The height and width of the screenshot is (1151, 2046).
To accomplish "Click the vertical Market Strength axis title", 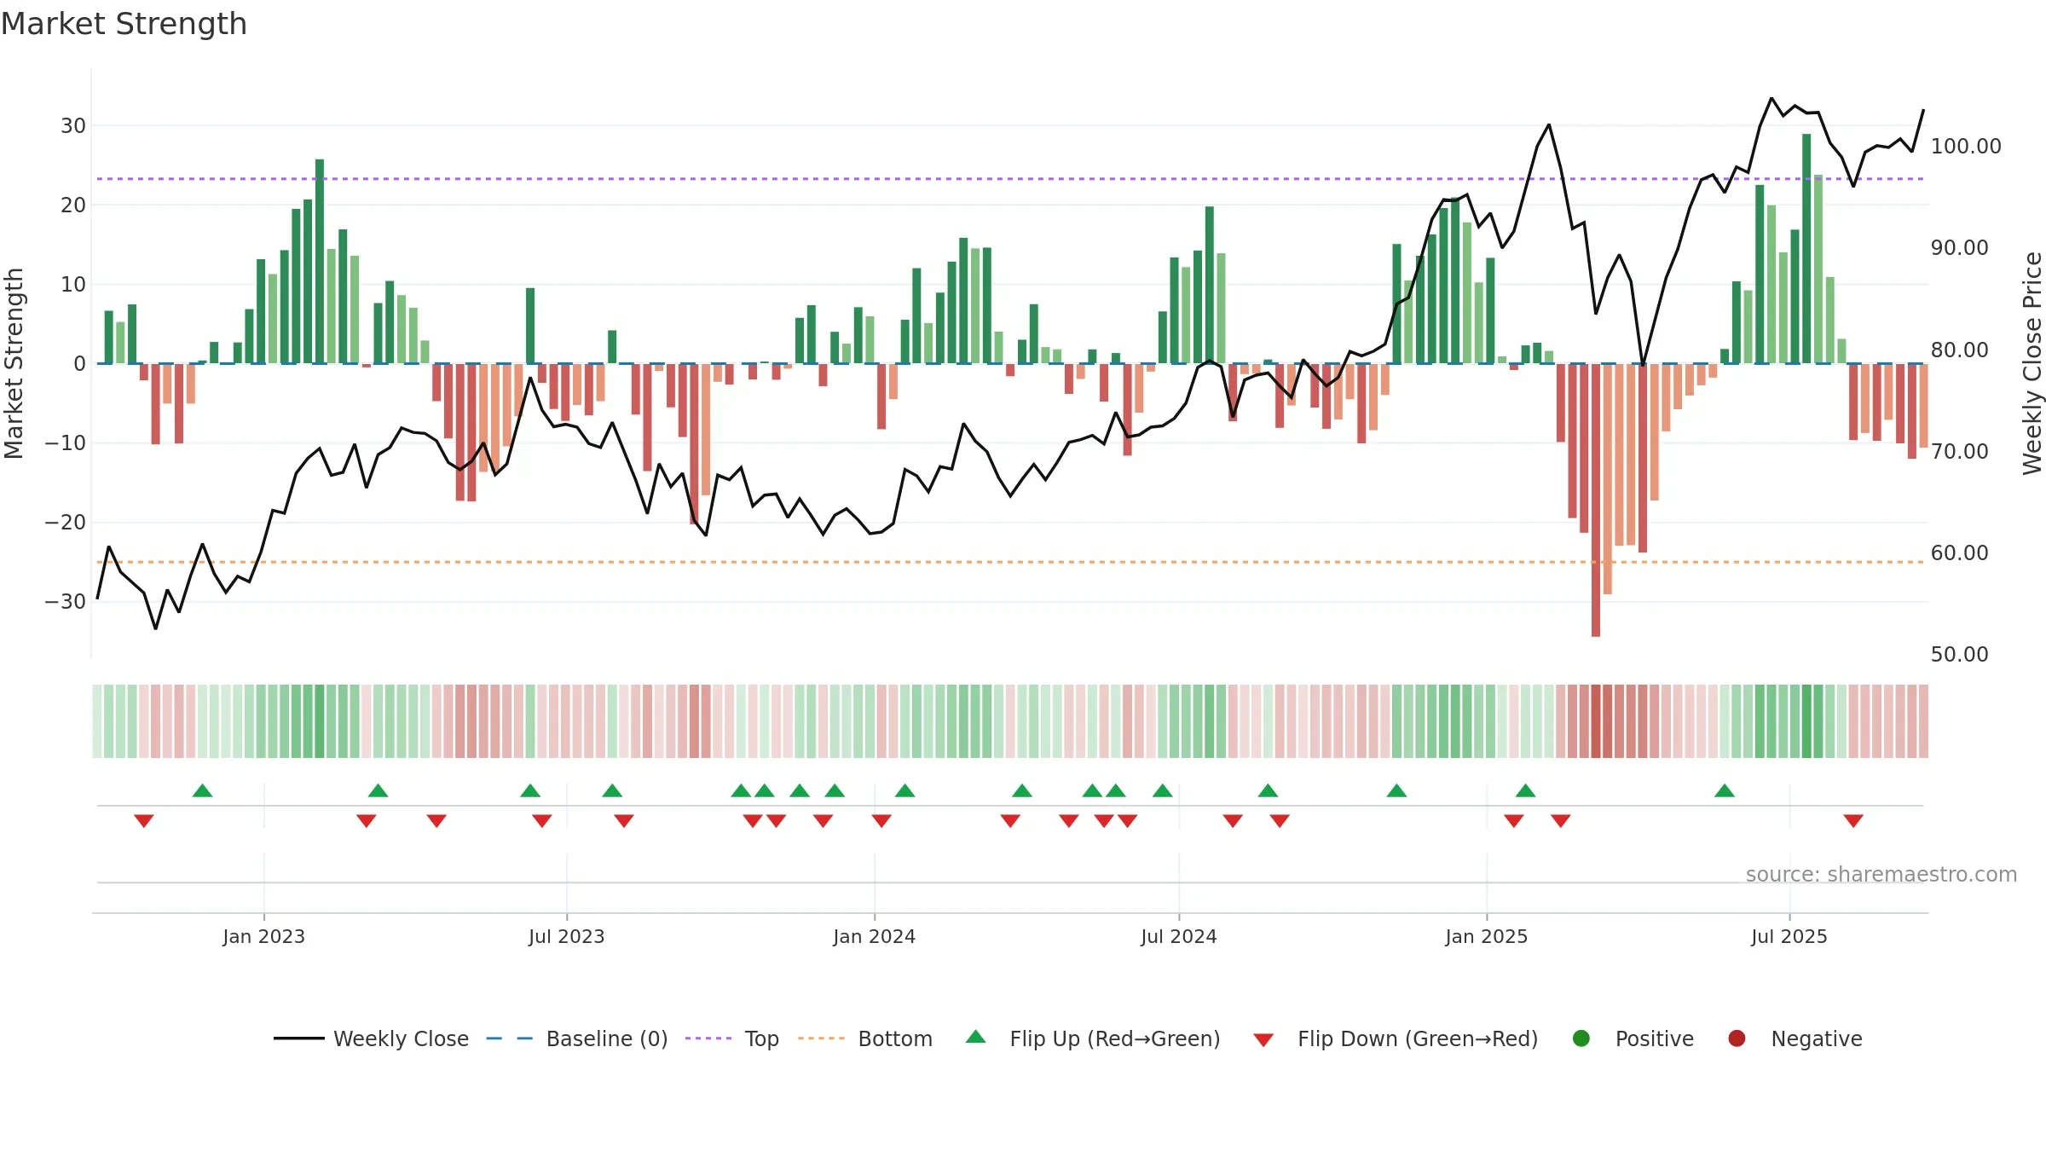I will 14,363.
